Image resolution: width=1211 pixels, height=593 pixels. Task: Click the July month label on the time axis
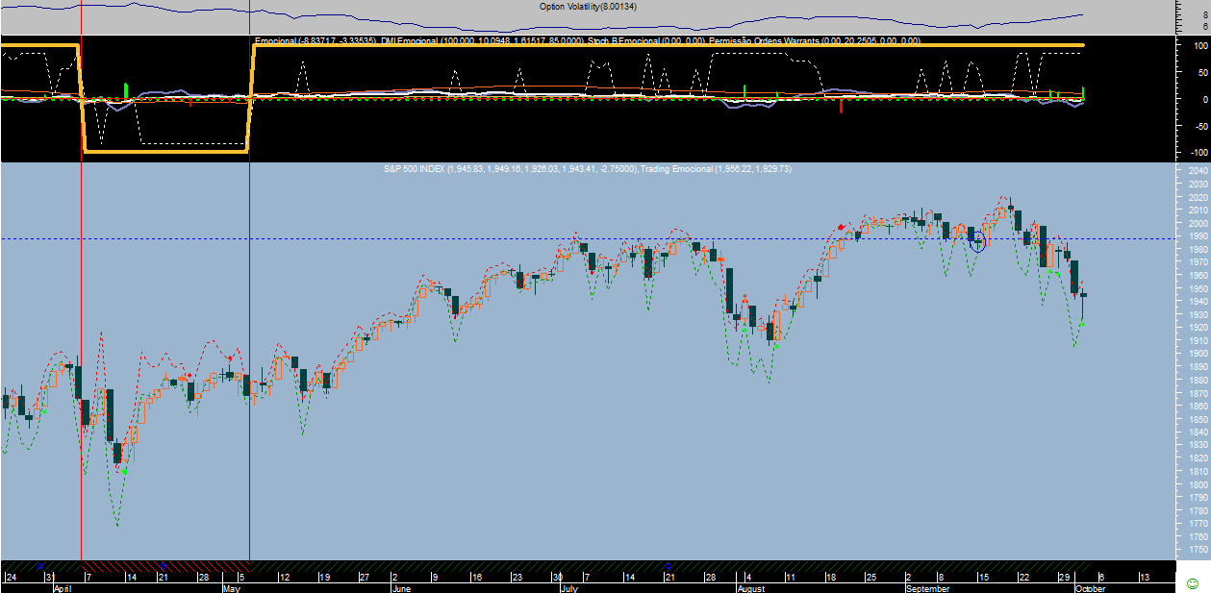(x=568, y=587)
